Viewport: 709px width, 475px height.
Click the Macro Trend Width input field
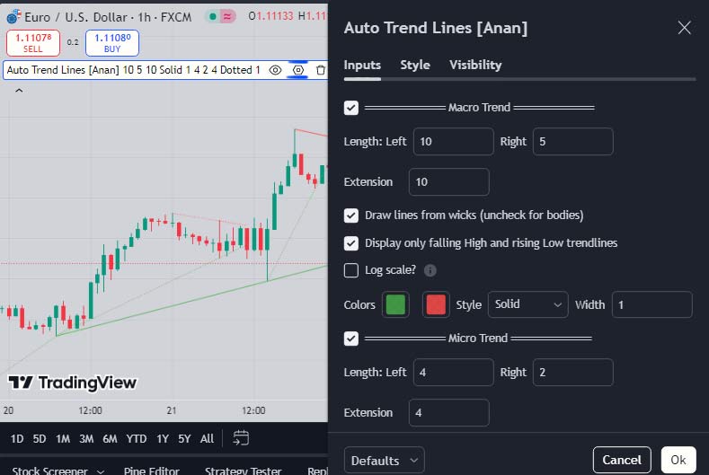[652, 304]
